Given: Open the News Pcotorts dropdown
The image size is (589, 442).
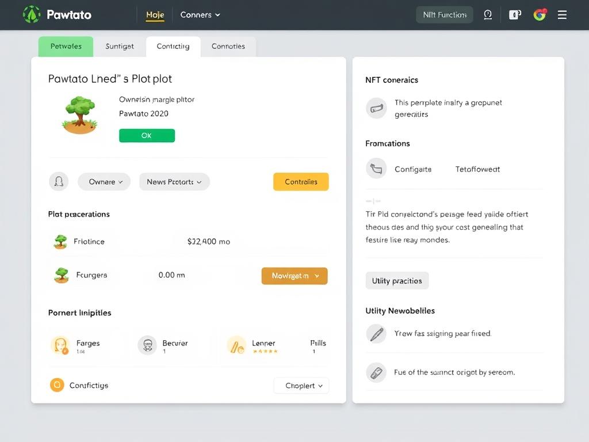Looking at the screenshot, I should click(x=174, y=182).
